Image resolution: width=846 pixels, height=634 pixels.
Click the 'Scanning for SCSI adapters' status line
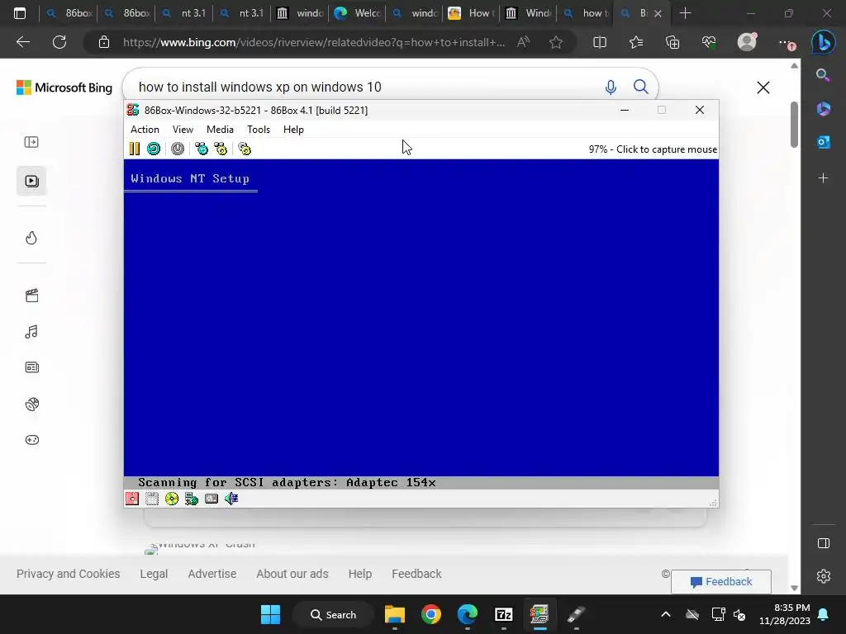[287, 482]
